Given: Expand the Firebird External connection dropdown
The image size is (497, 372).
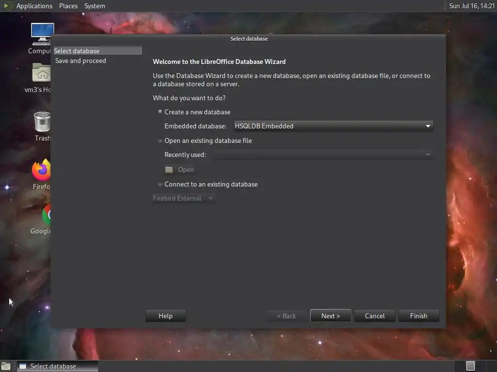Looking at the screenshot, I should click(184, 198).
